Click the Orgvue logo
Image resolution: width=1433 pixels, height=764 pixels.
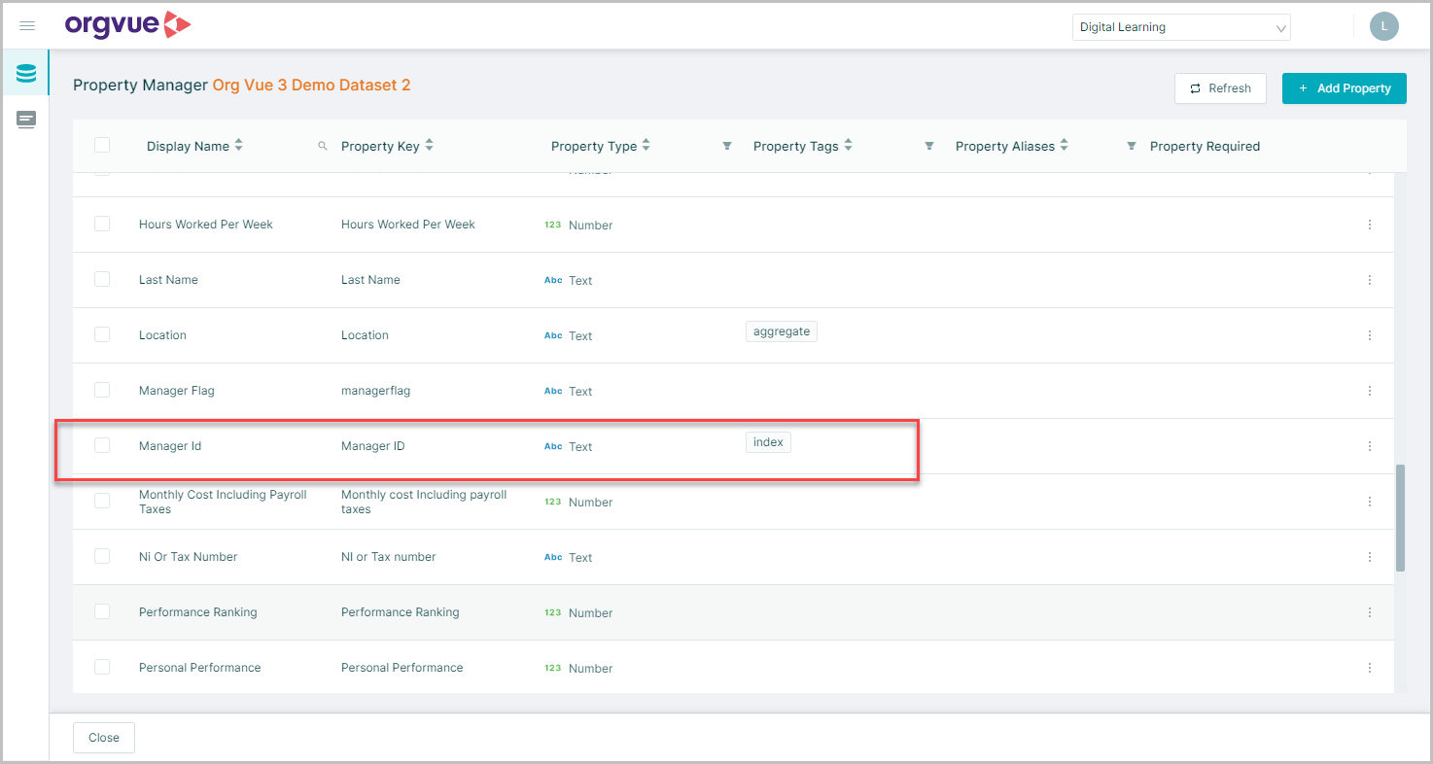(127, 25)
